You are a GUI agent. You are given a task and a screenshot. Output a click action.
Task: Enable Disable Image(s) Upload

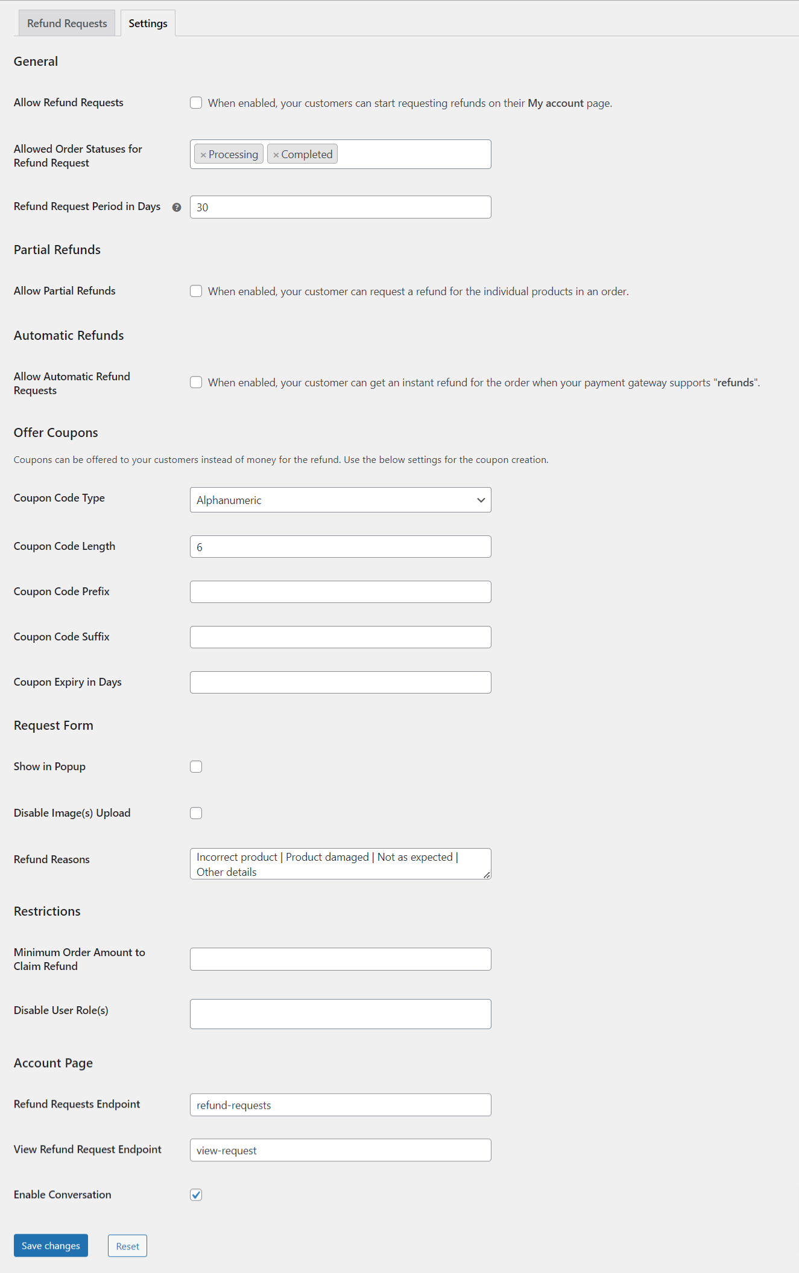pyautogui.click(x=195, y=812)
